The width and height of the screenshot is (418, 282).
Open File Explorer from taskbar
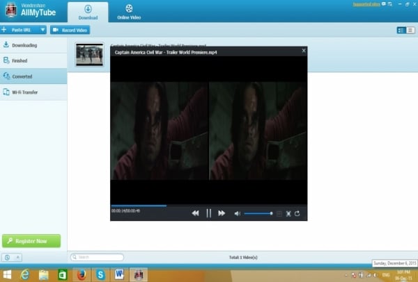(43, 275)
